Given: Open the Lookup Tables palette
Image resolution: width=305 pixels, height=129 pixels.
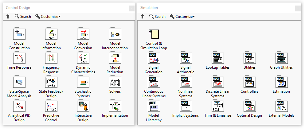Looking at the screenshot, I should pos(217,58).
